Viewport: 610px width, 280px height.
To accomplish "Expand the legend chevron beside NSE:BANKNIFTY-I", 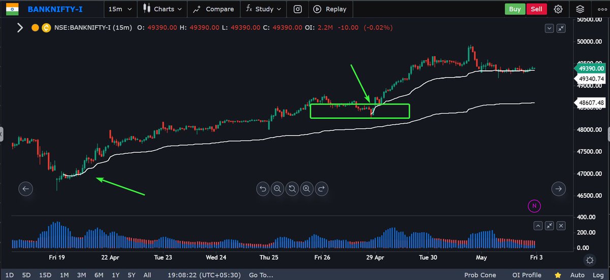I will point(20,28).
